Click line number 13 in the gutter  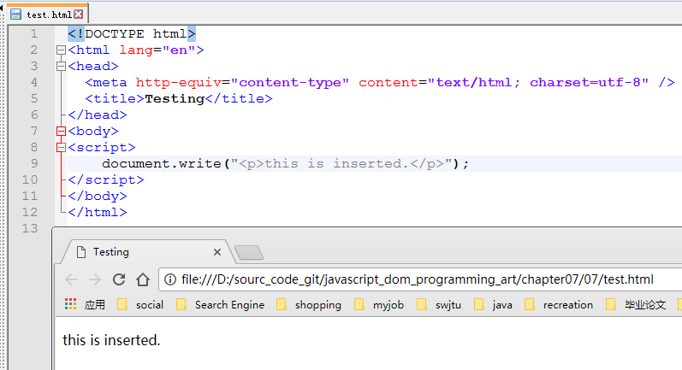[30, 228]
